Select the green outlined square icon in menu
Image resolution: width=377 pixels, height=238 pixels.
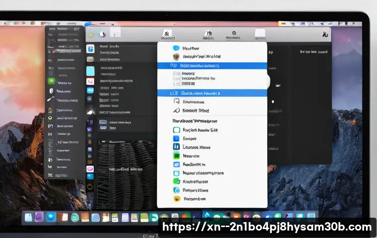click(176, 130)
